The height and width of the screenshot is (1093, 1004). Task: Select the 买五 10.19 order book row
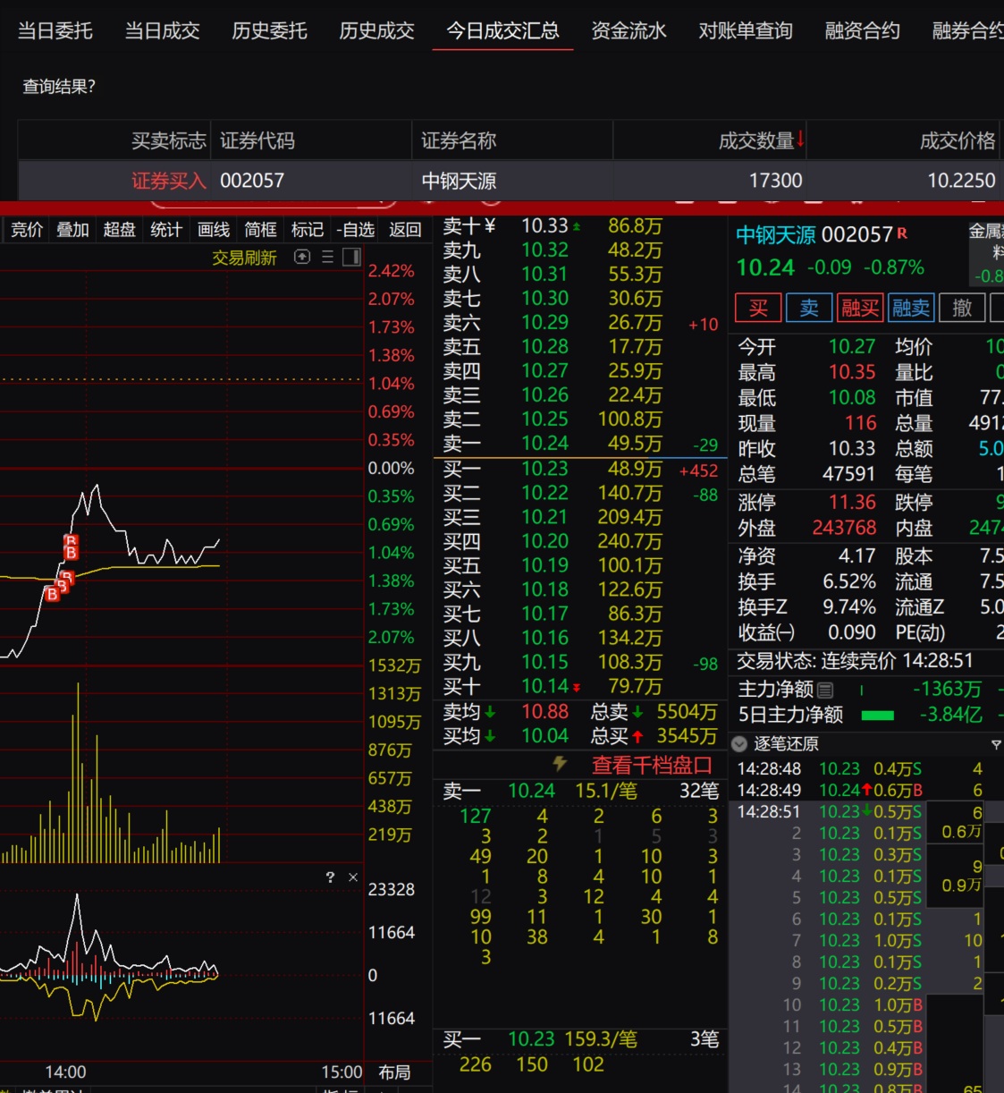click(x=579, y=565)
